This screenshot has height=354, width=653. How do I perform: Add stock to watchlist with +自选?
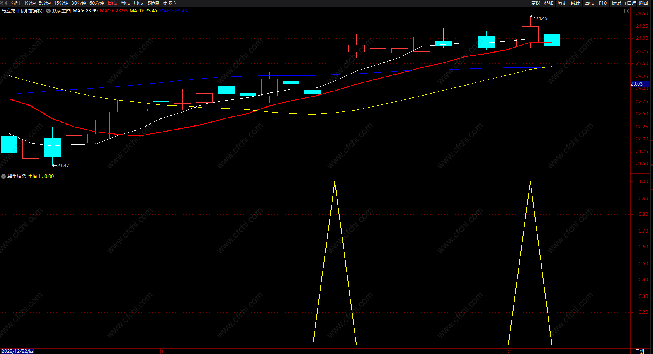tap(630, 3)
